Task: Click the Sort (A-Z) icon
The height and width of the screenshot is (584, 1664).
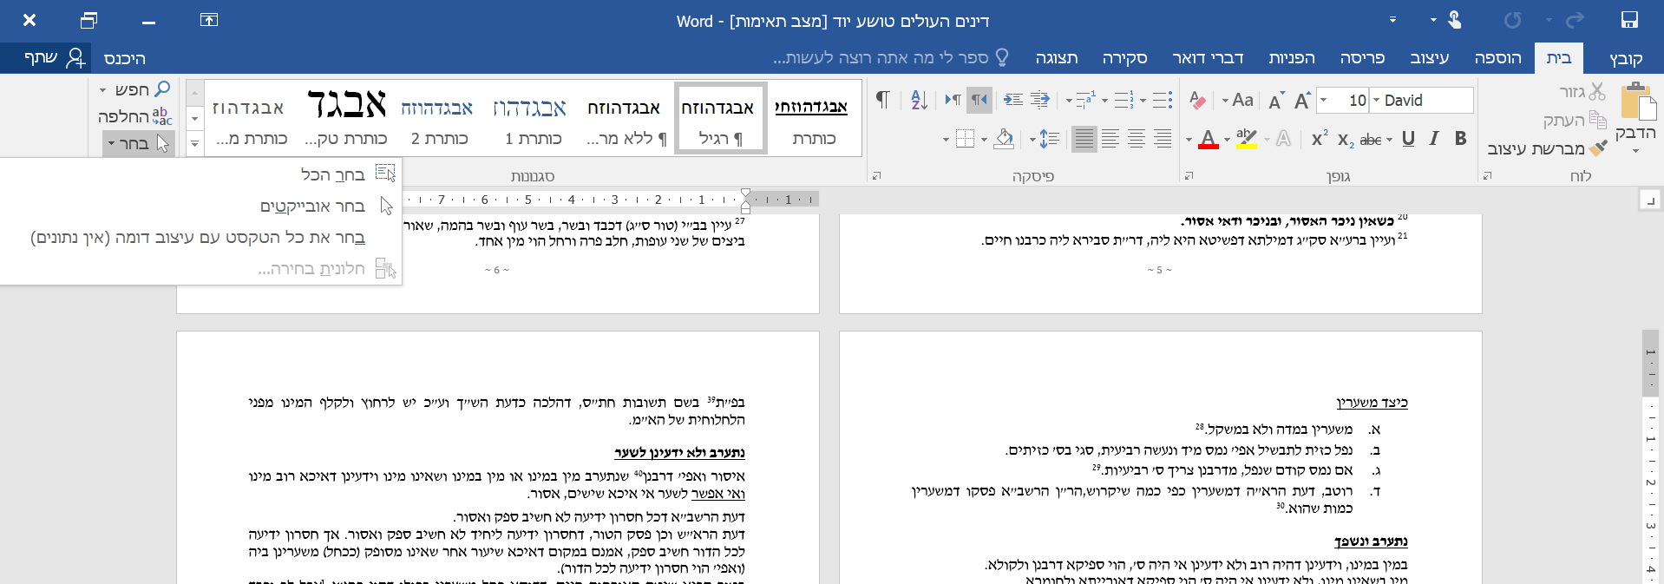Action: [x=920, y=100]
